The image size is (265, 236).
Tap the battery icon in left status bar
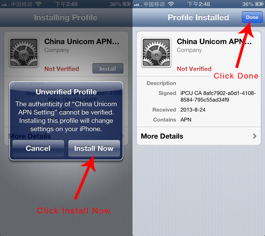click(x=127, y=4)
